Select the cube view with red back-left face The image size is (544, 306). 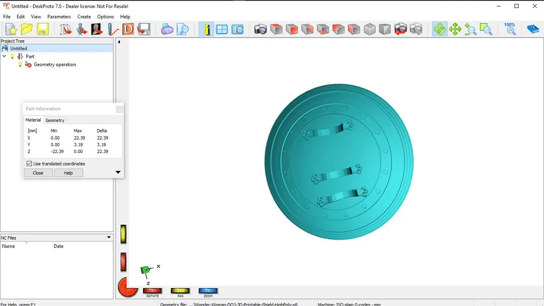pyautogui.click(x=338, y=29)
